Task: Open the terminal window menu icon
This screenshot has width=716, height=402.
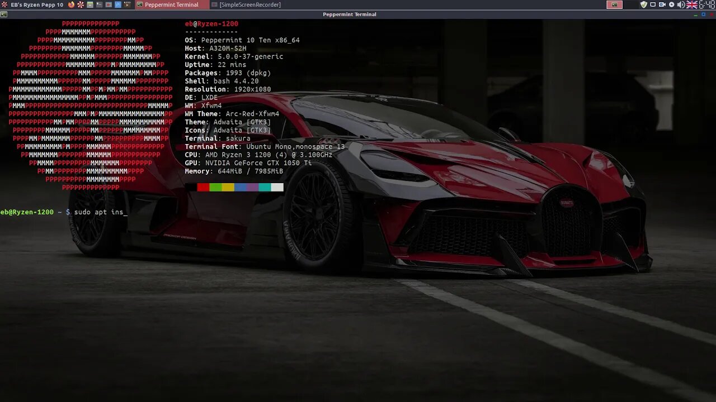Action: (3, 14)
